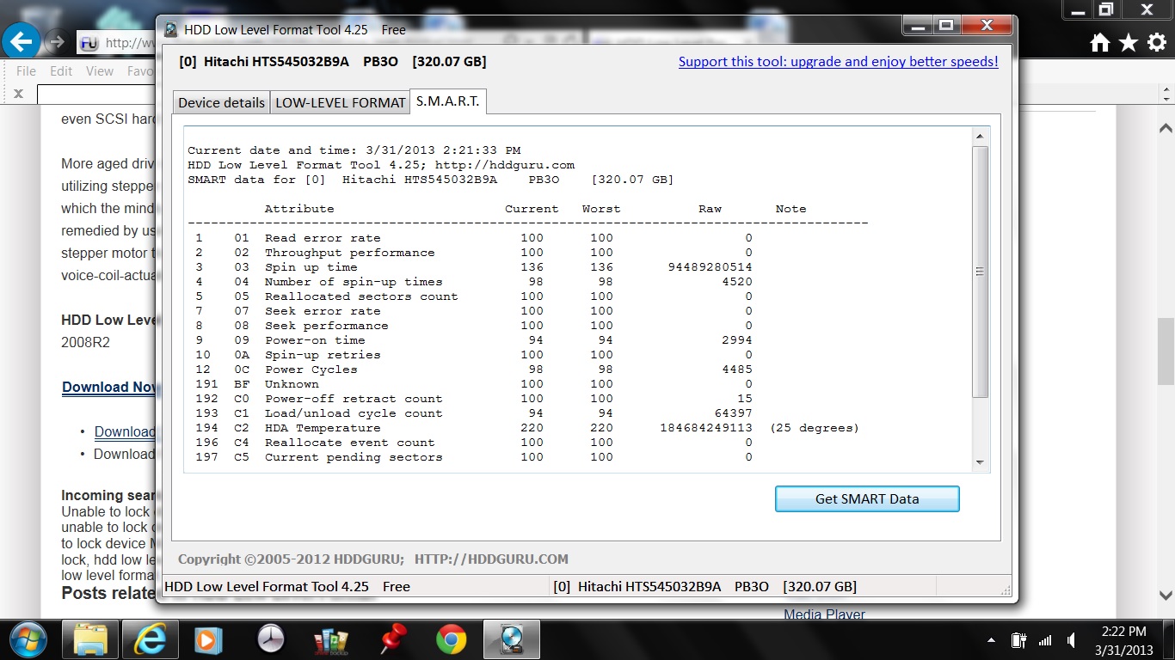Launch Google Chrome from the taskbar

[x=451, y=639]
